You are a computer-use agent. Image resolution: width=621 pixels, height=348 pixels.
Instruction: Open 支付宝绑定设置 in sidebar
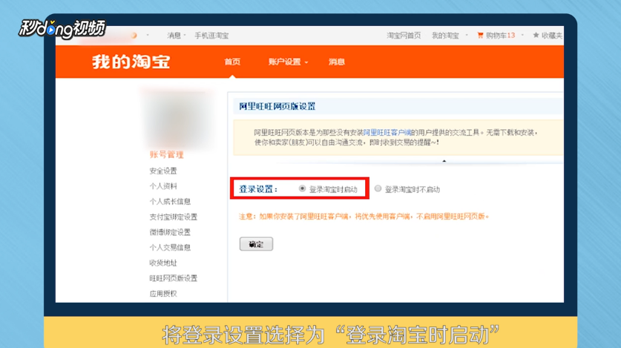[x=173, y=217]
